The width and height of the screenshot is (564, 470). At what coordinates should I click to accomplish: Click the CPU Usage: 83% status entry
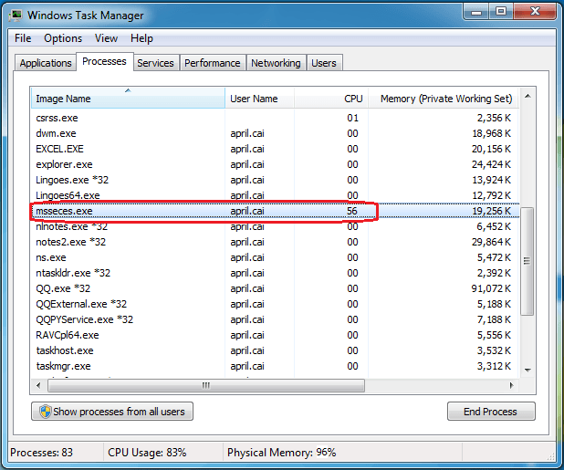pyautogui.click(x=147, y=452)
